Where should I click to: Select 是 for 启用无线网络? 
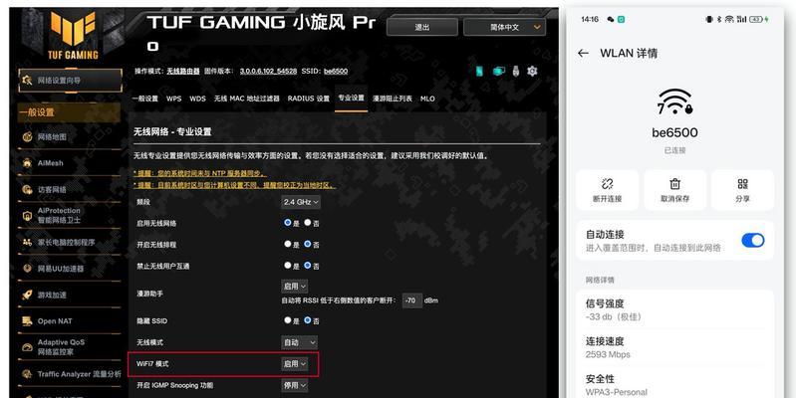288,223
